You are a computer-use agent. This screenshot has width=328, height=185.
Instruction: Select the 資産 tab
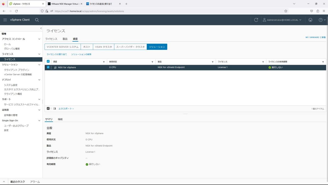tap(75, 39)
